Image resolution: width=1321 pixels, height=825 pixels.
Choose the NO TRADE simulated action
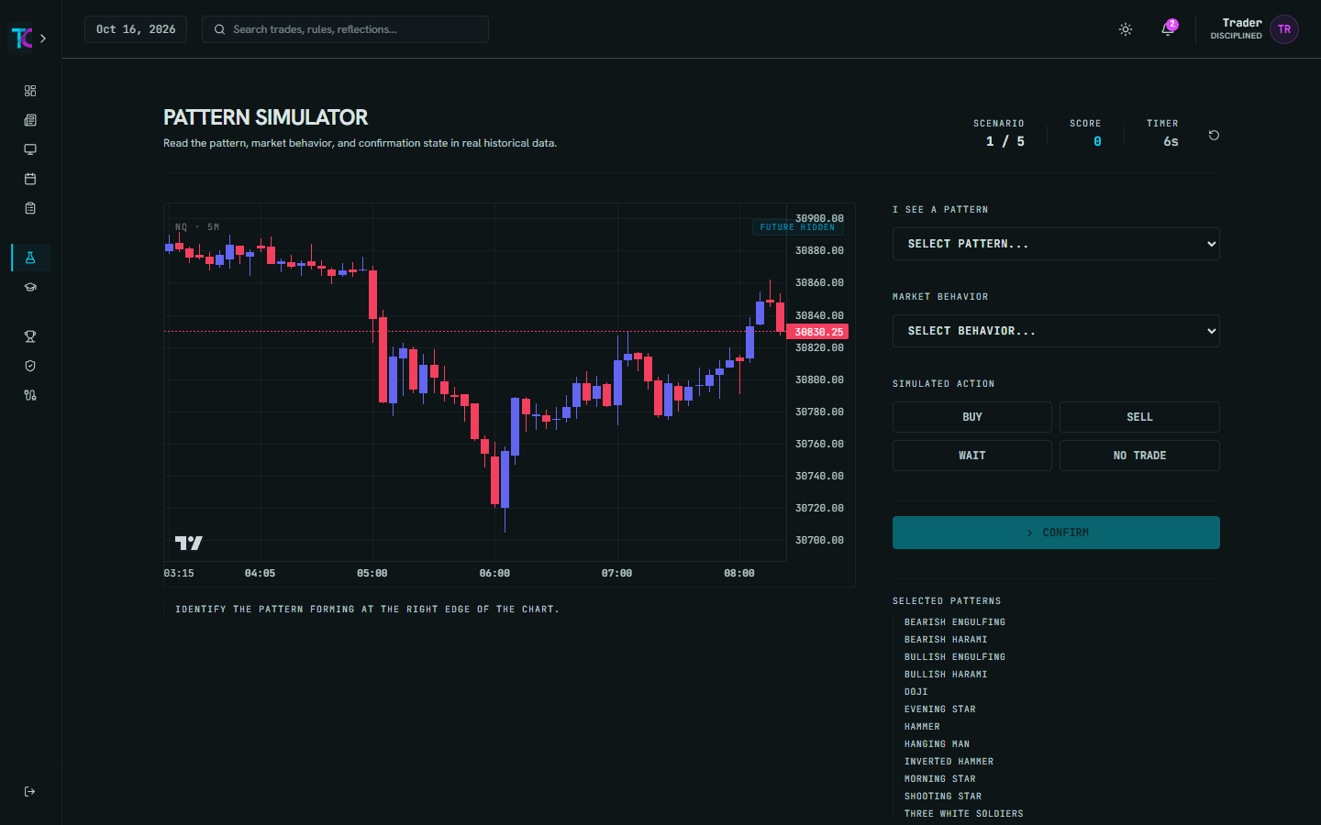click(1139, 456)
